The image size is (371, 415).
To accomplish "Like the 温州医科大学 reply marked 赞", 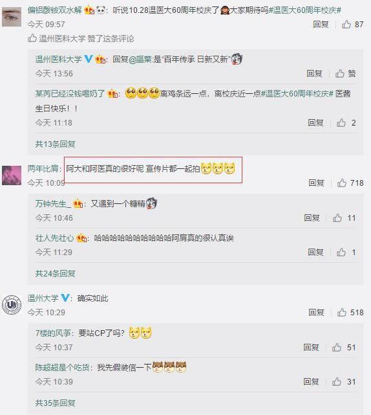I will pos(345,73).
